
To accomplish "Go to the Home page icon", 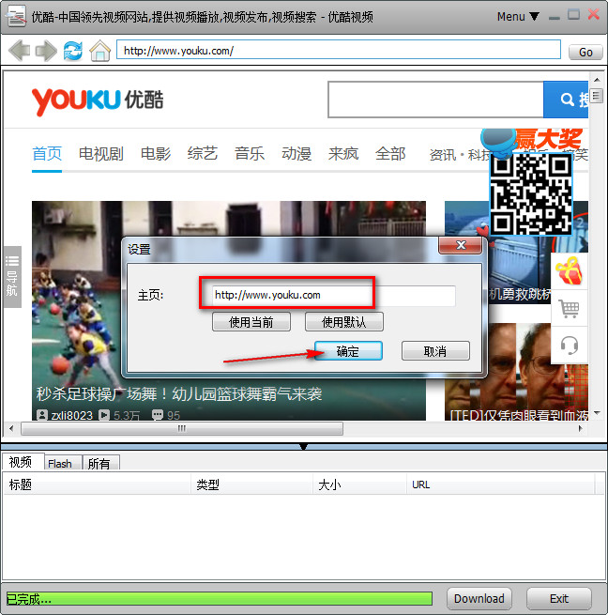I will tap(99, 51).
